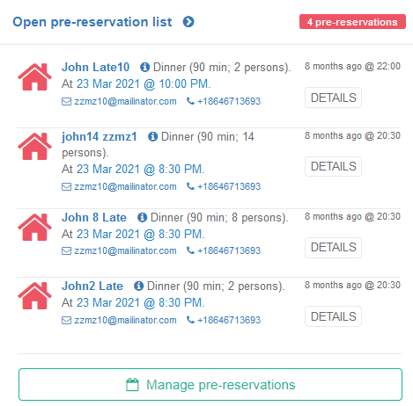Click the info icon next to John Late10
Screen dimensions: 413x406
pos(144,67)
